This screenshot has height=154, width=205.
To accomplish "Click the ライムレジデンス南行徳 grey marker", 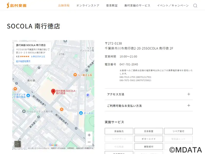I will pyautogui.click(x=24, y=111).
